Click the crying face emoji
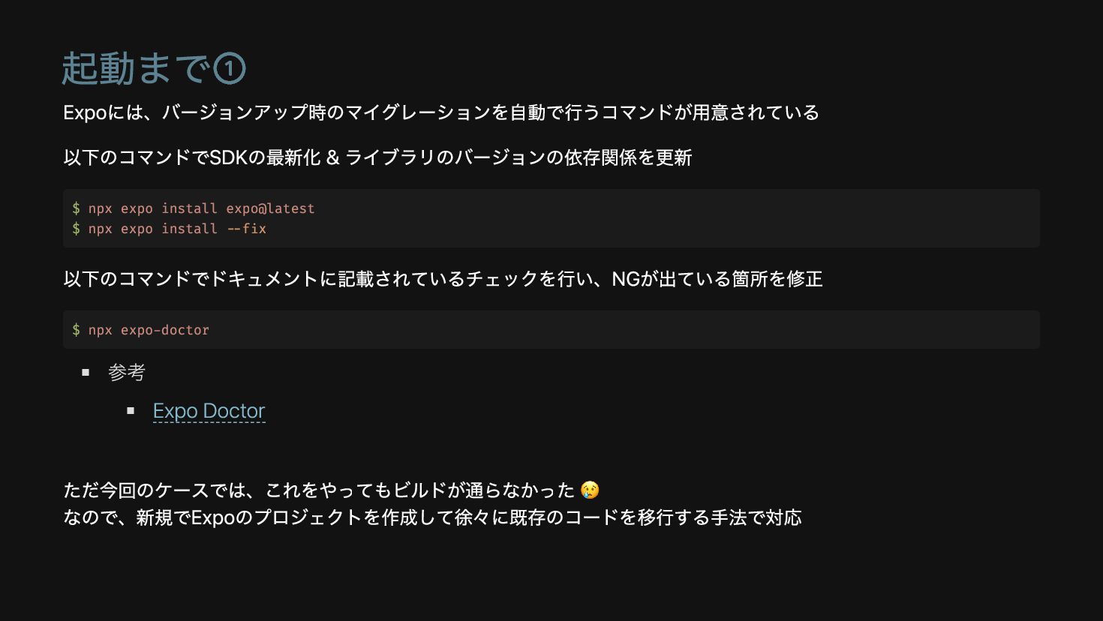This screenshot has width=1103, height=621. pos(590,490)
